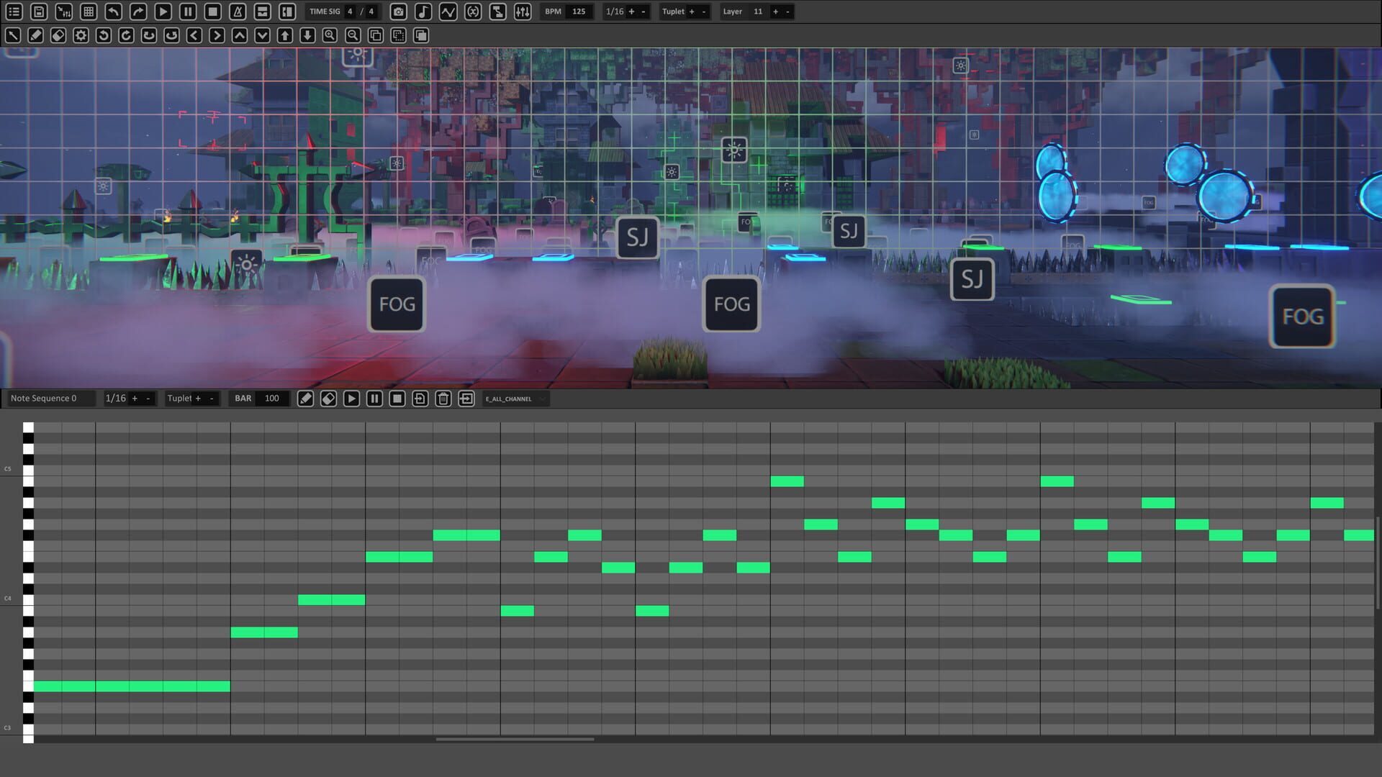Toggle the metronome icon
The width and height of the screenshot is (1382, 777).
coord(238,12)
